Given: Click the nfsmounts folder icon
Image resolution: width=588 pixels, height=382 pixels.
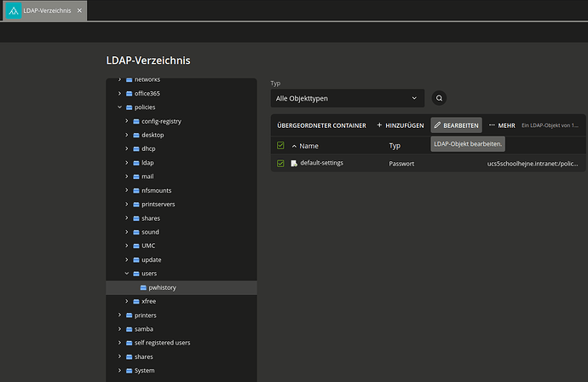Looking at the screenshot, I should pyautogui.click(x=136, y=191).
